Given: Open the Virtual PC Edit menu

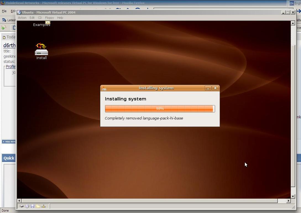Looking at the screenshot, I should pos(32,18).
